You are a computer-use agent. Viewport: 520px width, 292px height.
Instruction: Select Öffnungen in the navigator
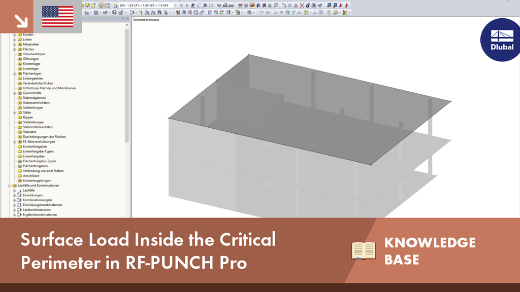click(x=30, y=59)
